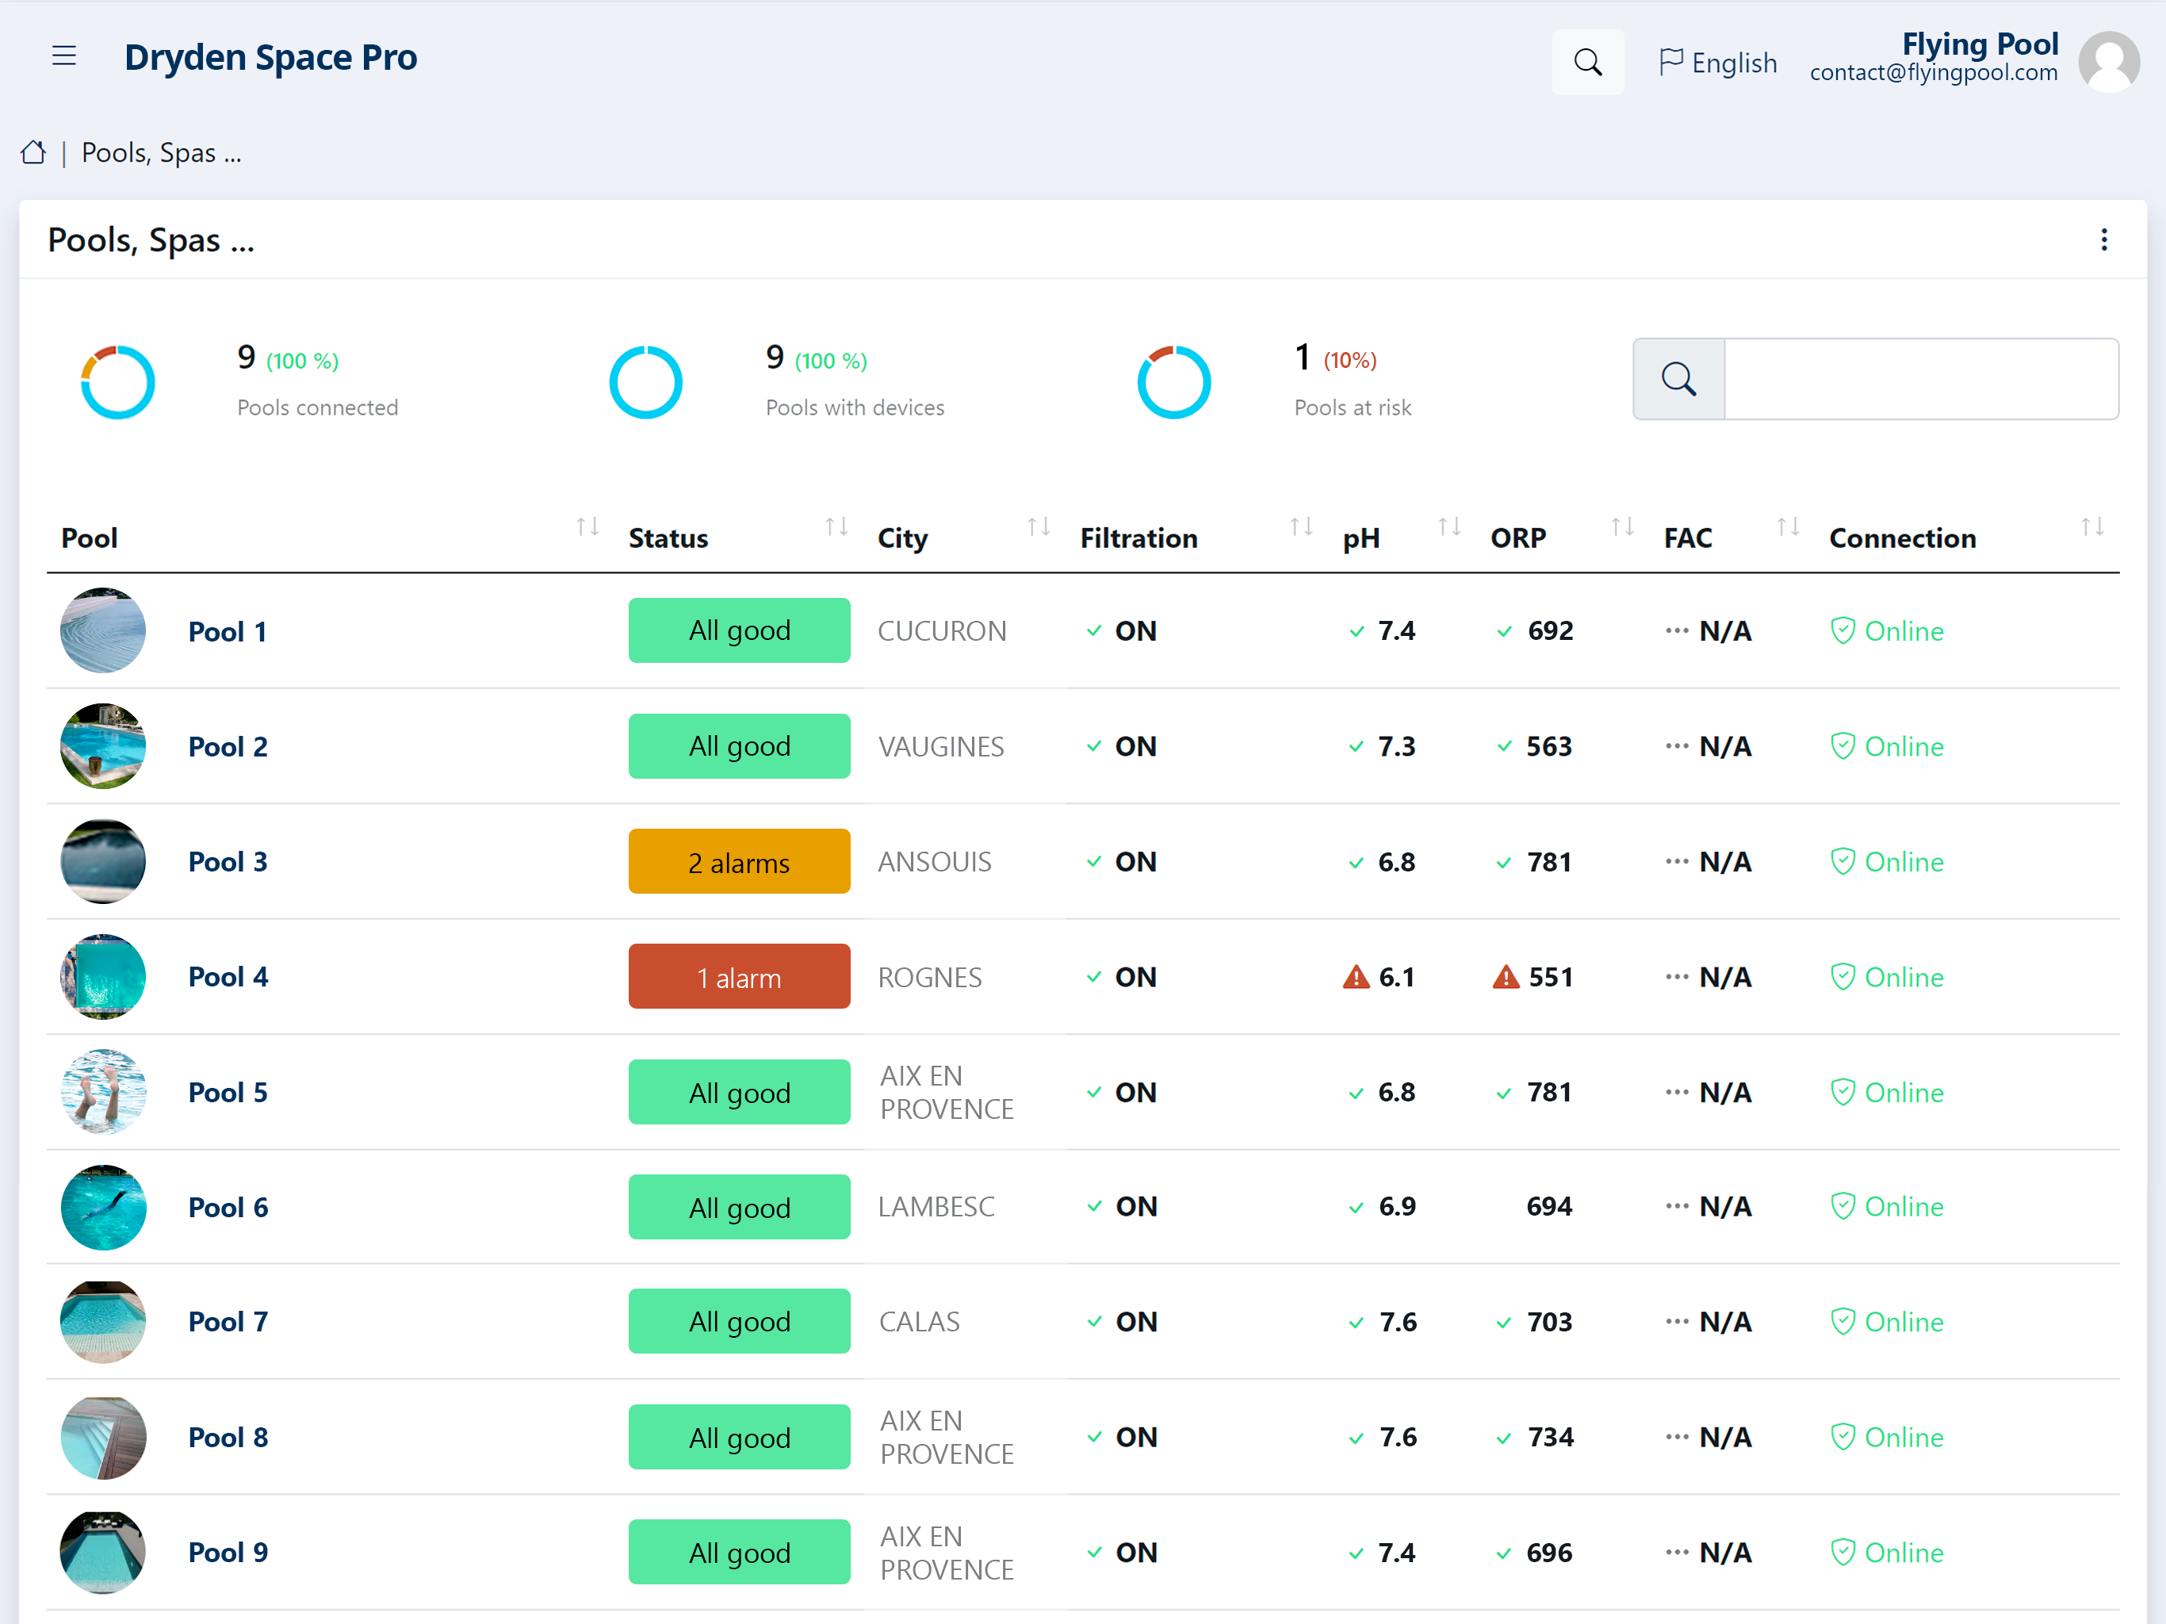Click the pH warning icon for Pool 4
The width and height of the screenshot is (2166, 1624).
coord(1355,977)
